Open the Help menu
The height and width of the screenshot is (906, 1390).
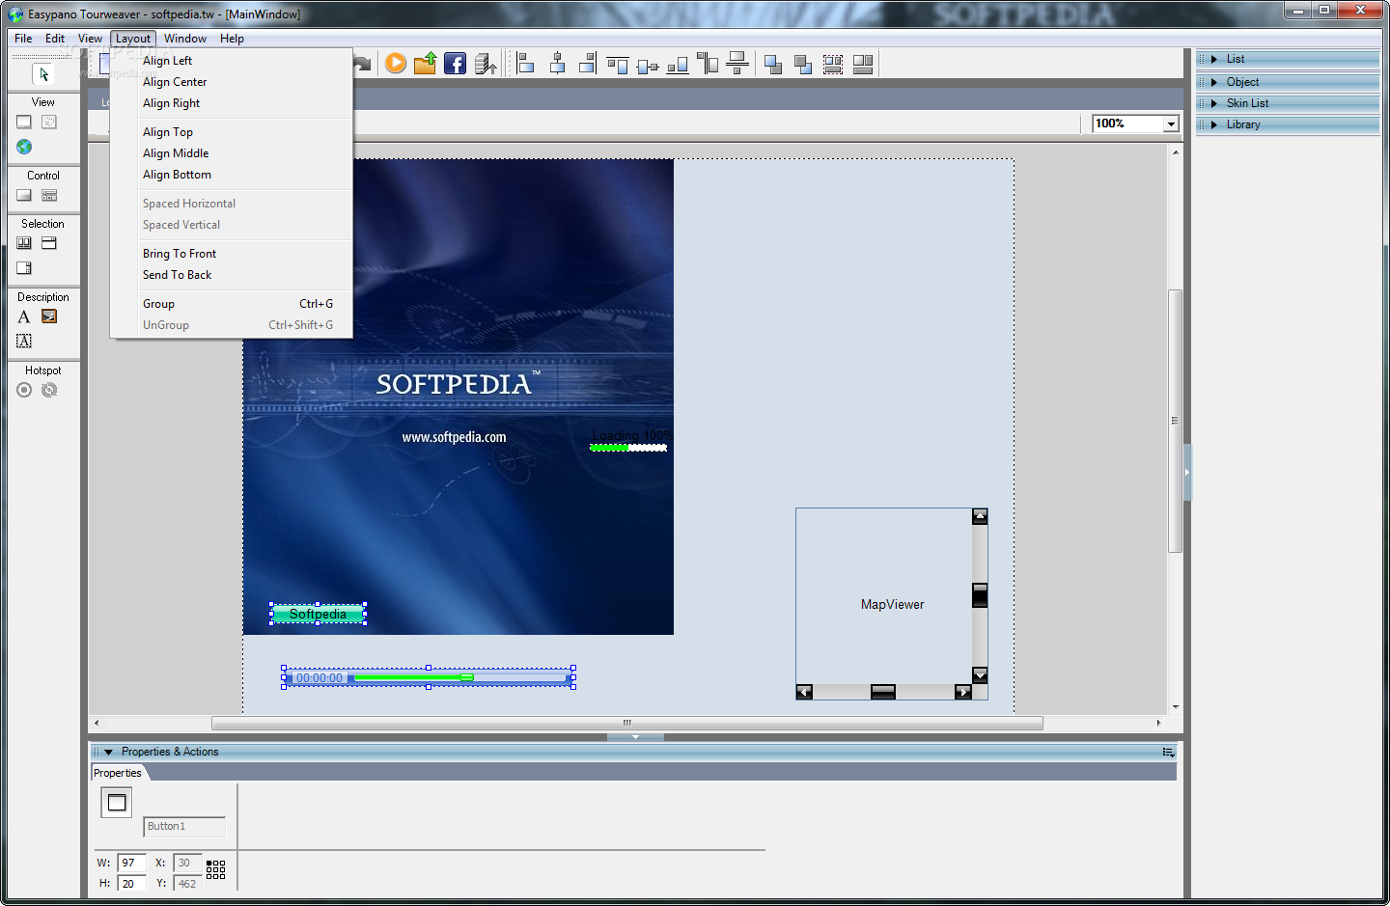point(232,39)
